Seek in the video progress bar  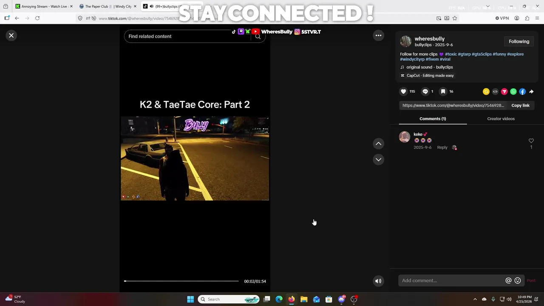[181, 281]
